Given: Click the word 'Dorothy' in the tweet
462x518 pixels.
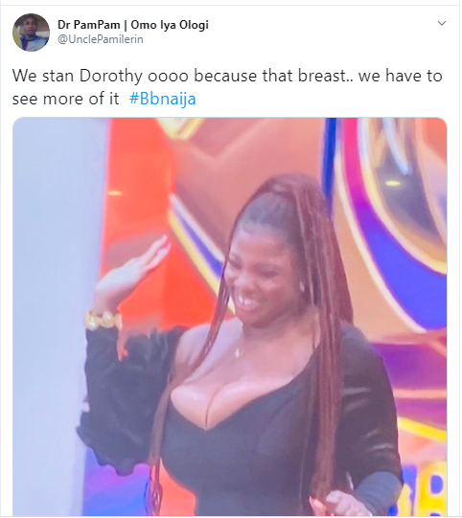Looking at the screenshot, I should [x=111, y=76].
